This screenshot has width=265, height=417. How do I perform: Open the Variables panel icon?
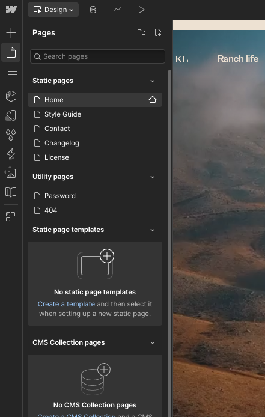pyautogui.click(x=11, y=115)
